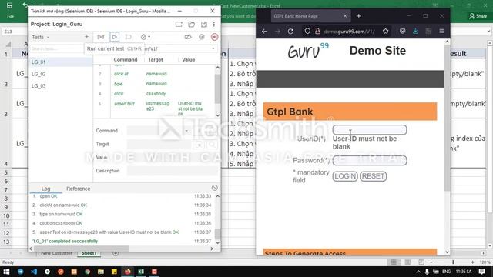
Task: Run current test in Selenium IDE
Action: (x=115, y=37)
